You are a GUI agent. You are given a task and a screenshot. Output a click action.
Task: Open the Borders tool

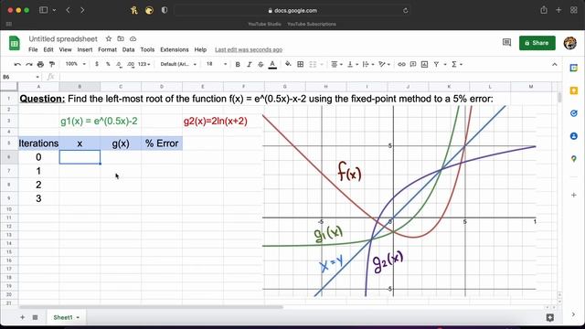[301, 64]
